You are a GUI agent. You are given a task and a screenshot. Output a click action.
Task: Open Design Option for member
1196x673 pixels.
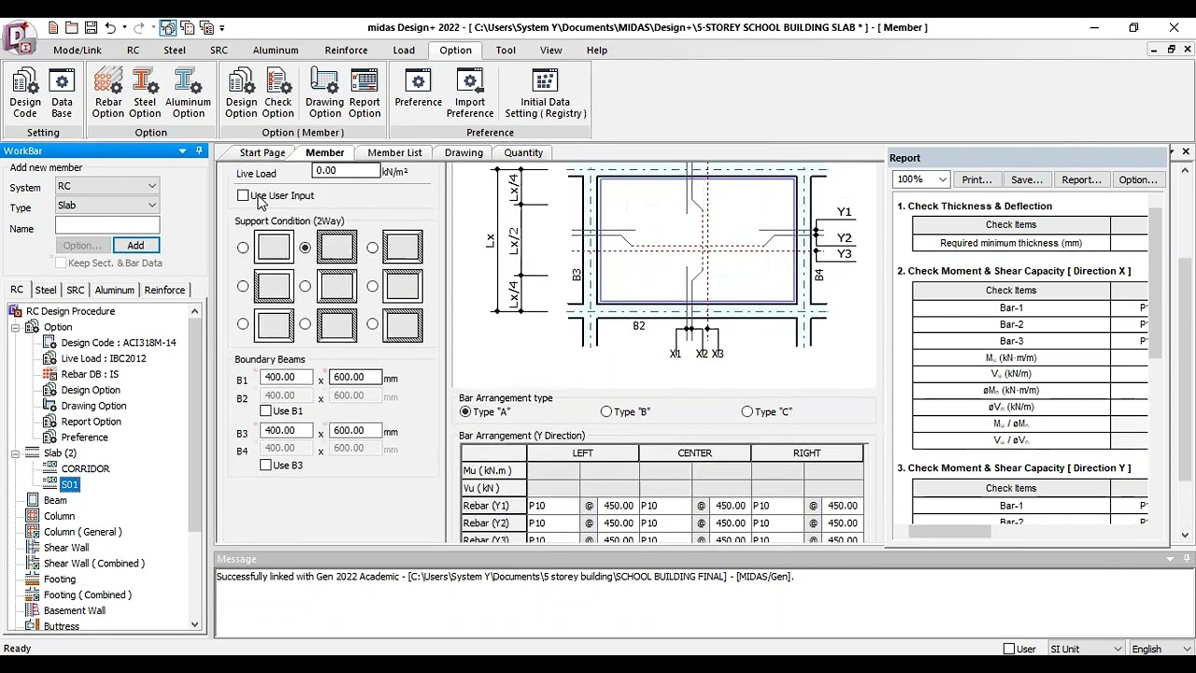241,93
